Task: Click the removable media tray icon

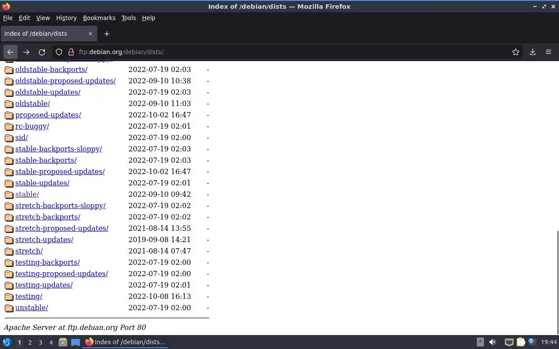Action: click(x=480, y=342)
